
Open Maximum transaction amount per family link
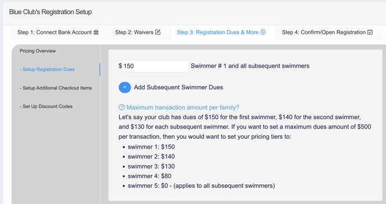[183, 107]
